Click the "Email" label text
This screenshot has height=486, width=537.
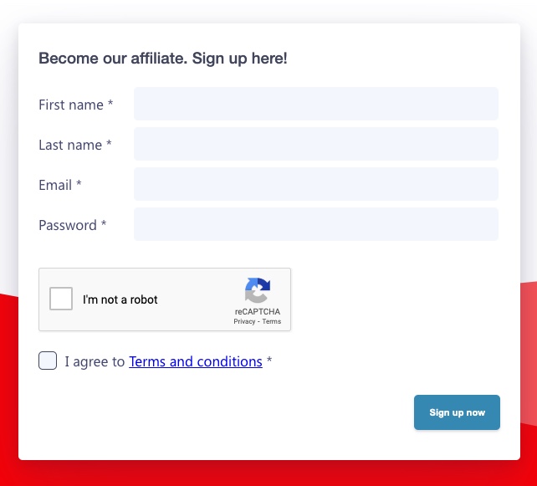(x=55, y=185)
